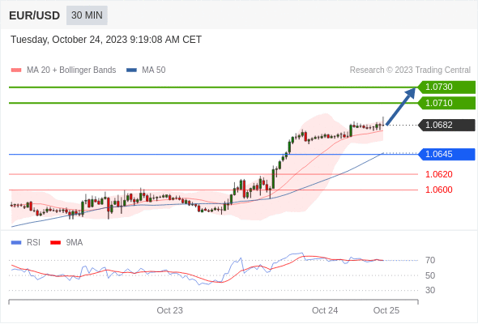Click the 1.0682 current price tag
Screen dimensions: 478x324
pyautogui.click(x=446, y=125)
